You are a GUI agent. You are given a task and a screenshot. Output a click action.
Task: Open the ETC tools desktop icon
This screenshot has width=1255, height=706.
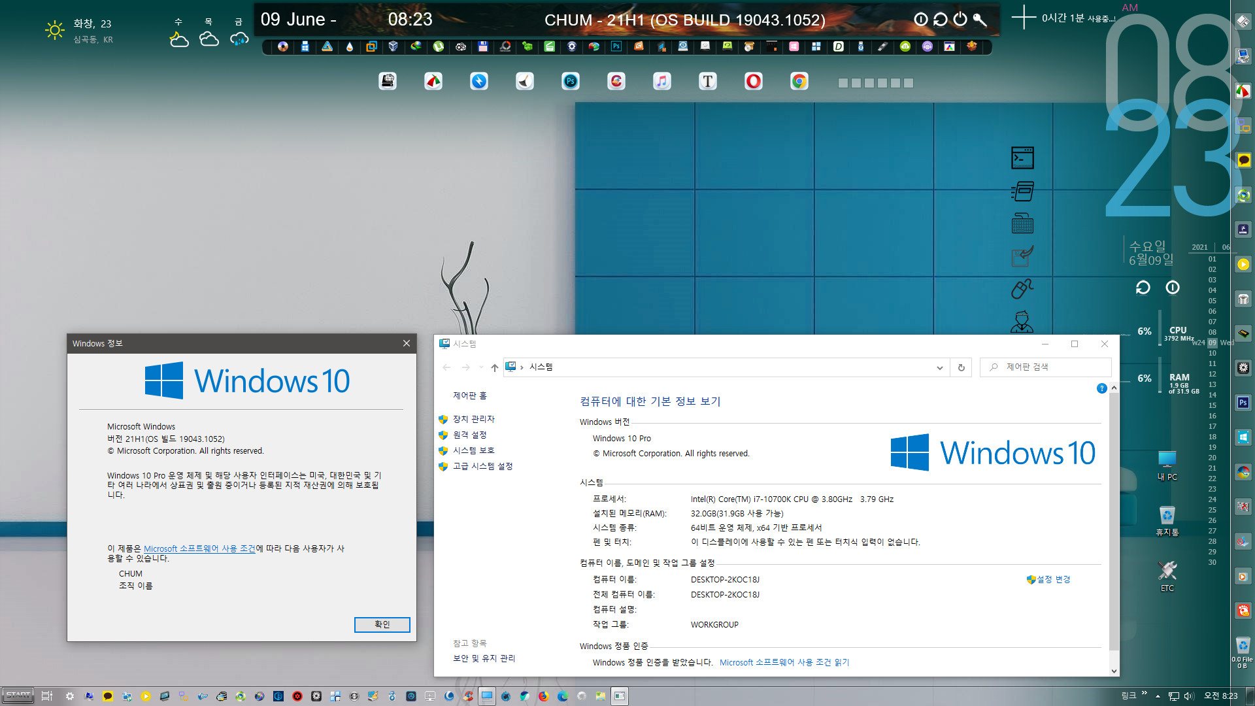(1167, 576)
